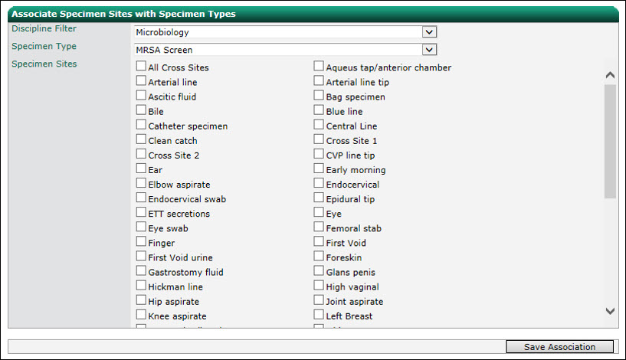
Task: Enable the Cross Site 1 checkbox
Action: [x=319, y=139]
